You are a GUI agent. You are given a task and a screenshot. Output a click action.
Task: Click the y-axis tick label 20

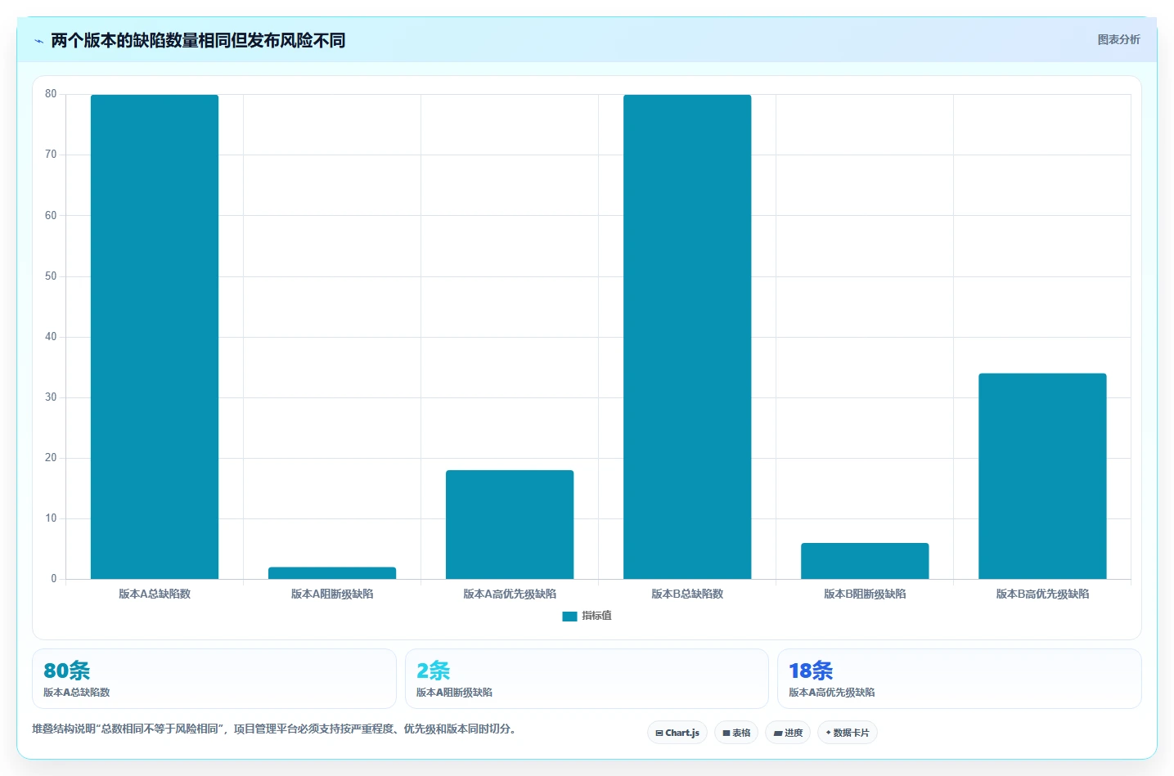click(x=51, y=458)
